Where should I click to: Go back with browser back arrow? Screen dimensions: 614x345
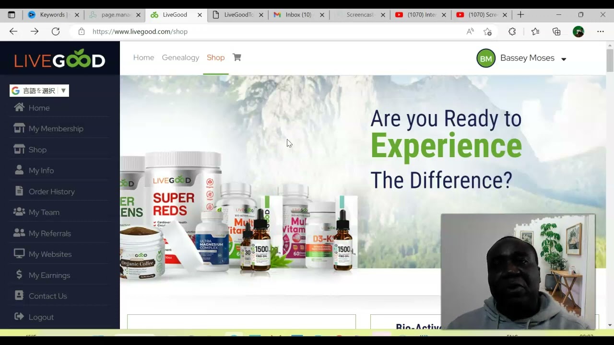click(x=13, y=32)
